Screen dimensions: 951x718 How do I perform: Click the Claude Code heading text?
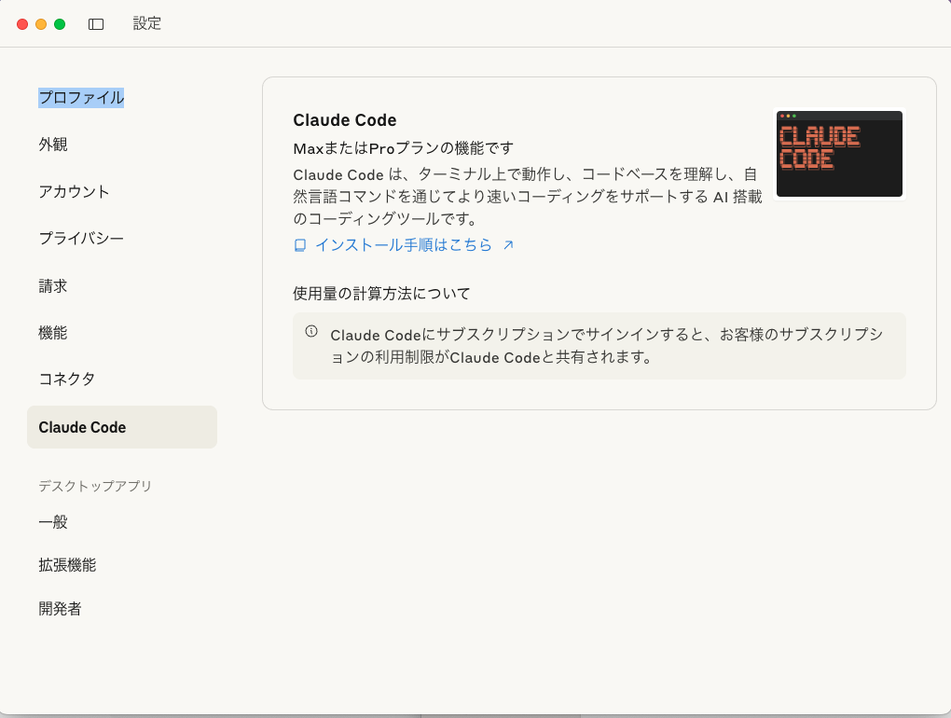pos(344,120)
